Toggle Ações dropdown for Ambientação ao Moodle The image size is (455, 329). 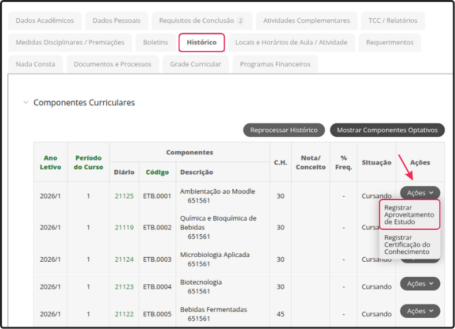coord(420,193)
